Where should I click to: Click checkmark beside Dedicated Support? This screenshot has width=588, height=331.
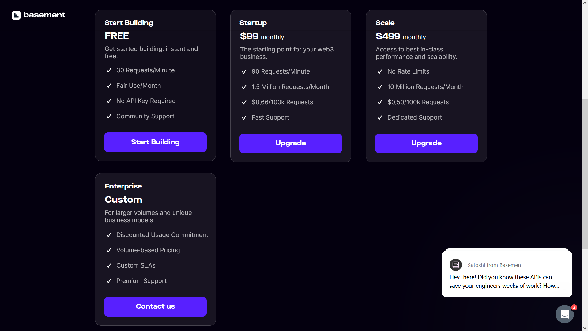point(380,117)
